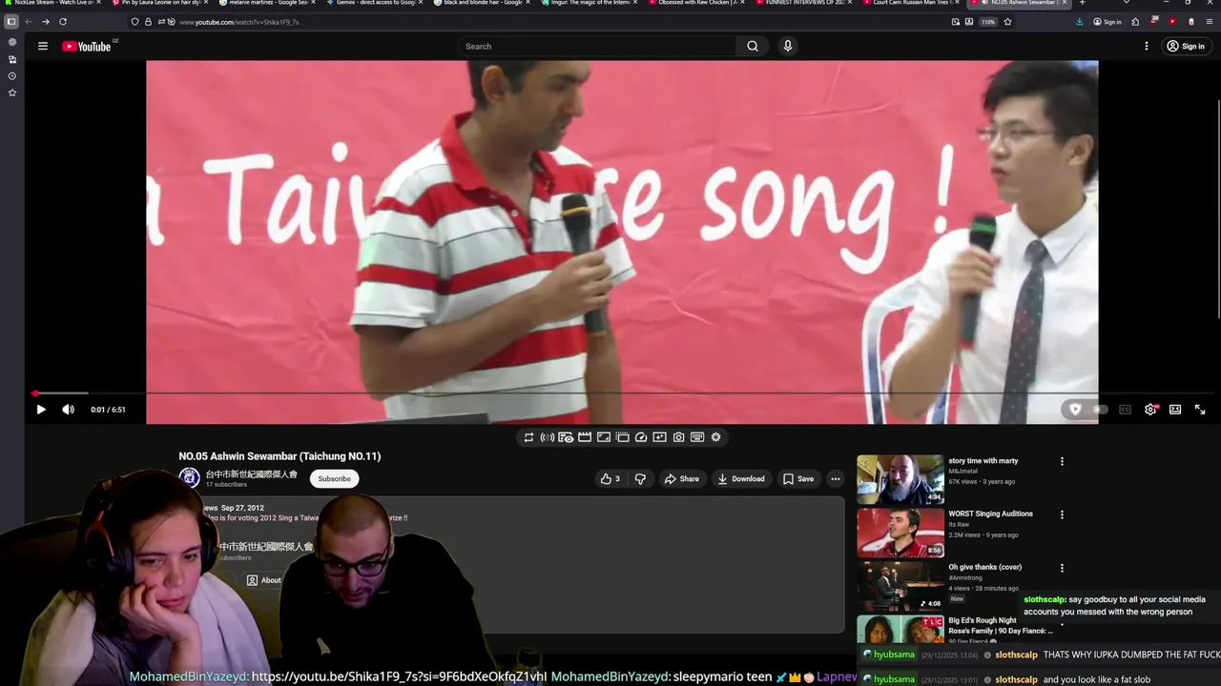Click Sign in button in YouTube header
Image resolution: width=1221 pixels, height=686 pixels.
1186,46
